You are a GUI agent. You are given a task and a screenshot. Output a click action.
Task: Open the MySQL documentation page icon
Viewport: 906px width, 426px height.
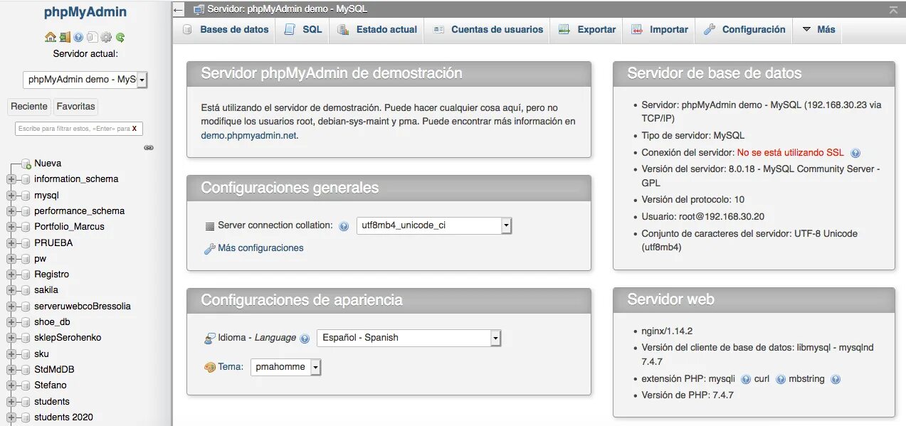coord(91,37)
